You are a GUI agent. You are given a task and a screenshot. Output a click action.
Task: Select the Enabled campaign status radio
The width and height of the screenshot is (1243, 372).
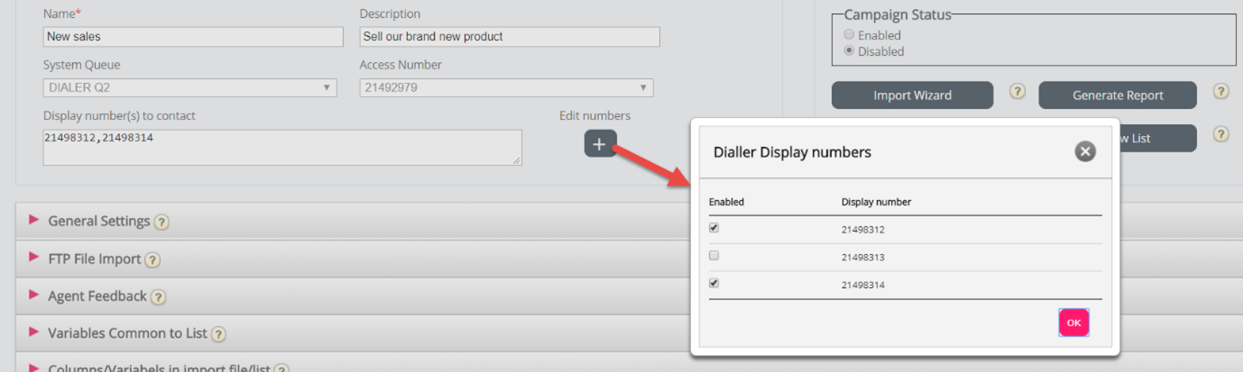click(x=849, y=35)
